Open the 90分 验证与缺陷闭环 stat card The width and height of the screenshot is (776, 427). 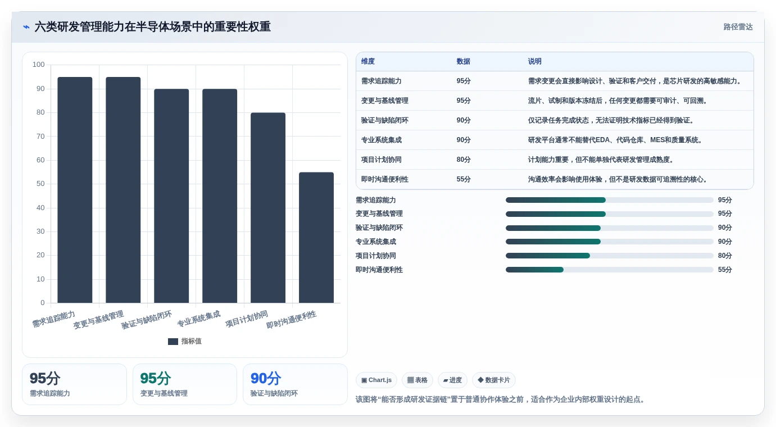click(295, 384)
